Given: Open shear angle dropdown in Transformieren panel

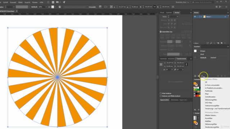Looking at the screenshot, I should point(183,70).
